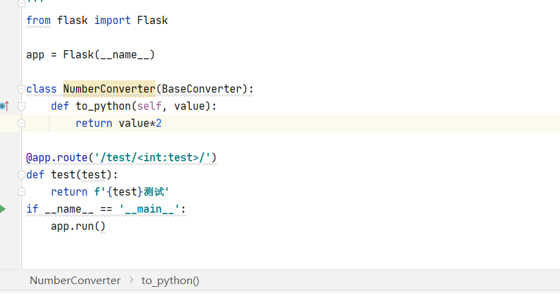This screenshot has width=560, height=293.
Task: Collapse the test function fold marker
Action: pyautogui.click(x=21, y=175)
